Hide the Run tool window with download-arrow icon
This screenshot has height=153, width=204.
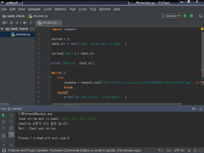[201, 108]
